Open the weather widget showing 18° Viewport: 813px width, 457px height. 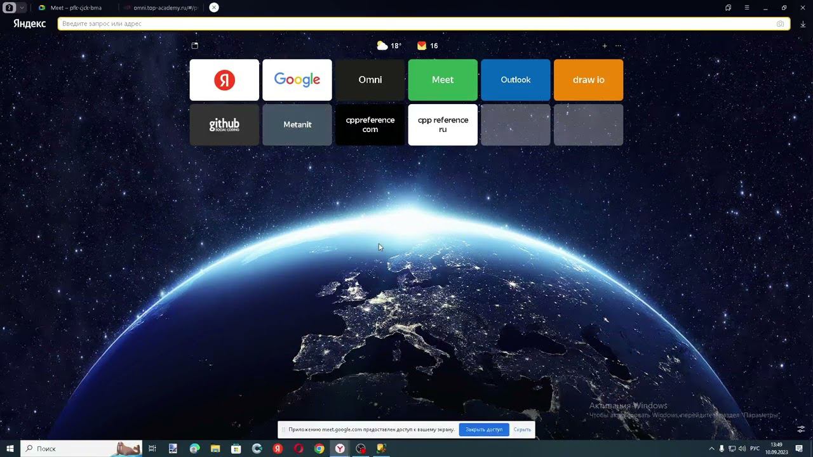[x=389, y=46]
